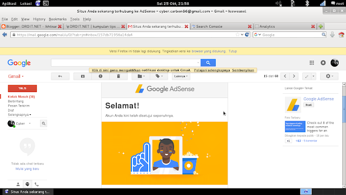
Task: Open Kotak Masuk (38) inbox
Action: tap(21, 96)
